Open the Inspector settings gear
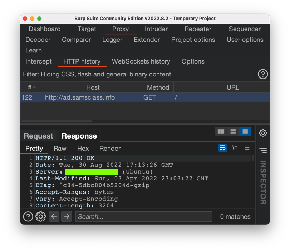The image size is (290, 251). (x=263, y=133)
